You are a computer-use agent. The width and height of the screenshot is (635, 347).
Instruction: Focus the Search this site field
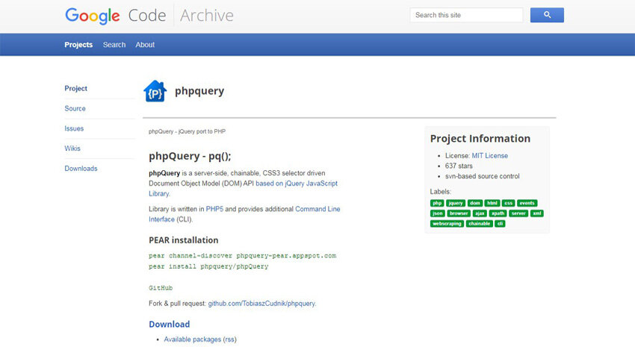tap(466, 15)
